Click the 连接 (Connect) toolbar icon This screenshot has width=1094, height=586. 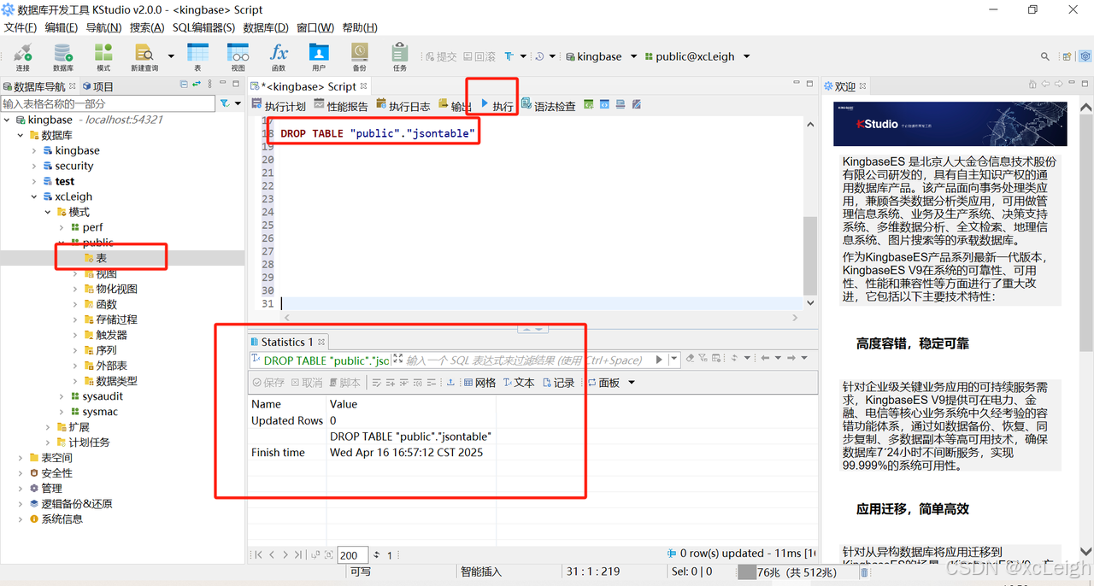tap(22, 57)
